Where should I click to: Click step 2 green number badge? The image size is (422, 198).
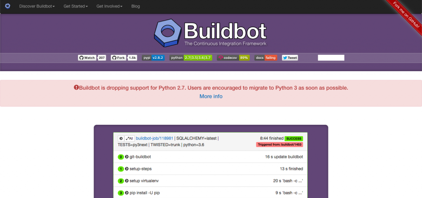[x=121, y=181]
